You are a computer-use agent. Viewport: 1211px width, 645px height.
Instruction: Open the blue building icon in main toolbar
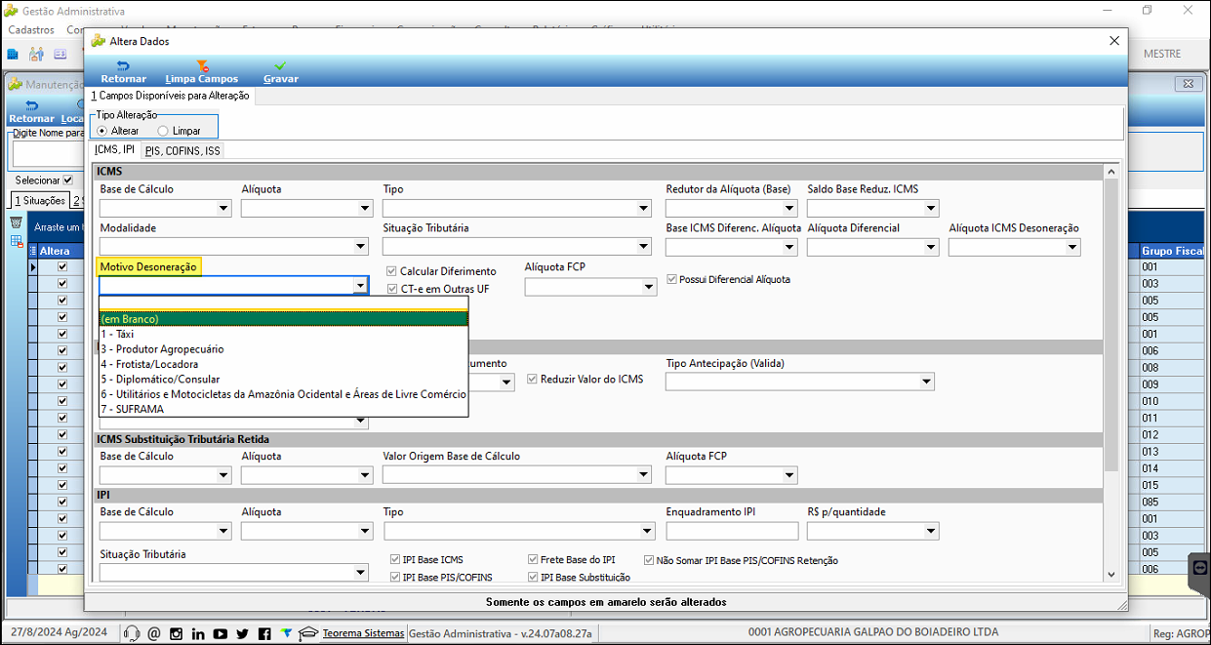pyautogui.click(x=14, y=54)
